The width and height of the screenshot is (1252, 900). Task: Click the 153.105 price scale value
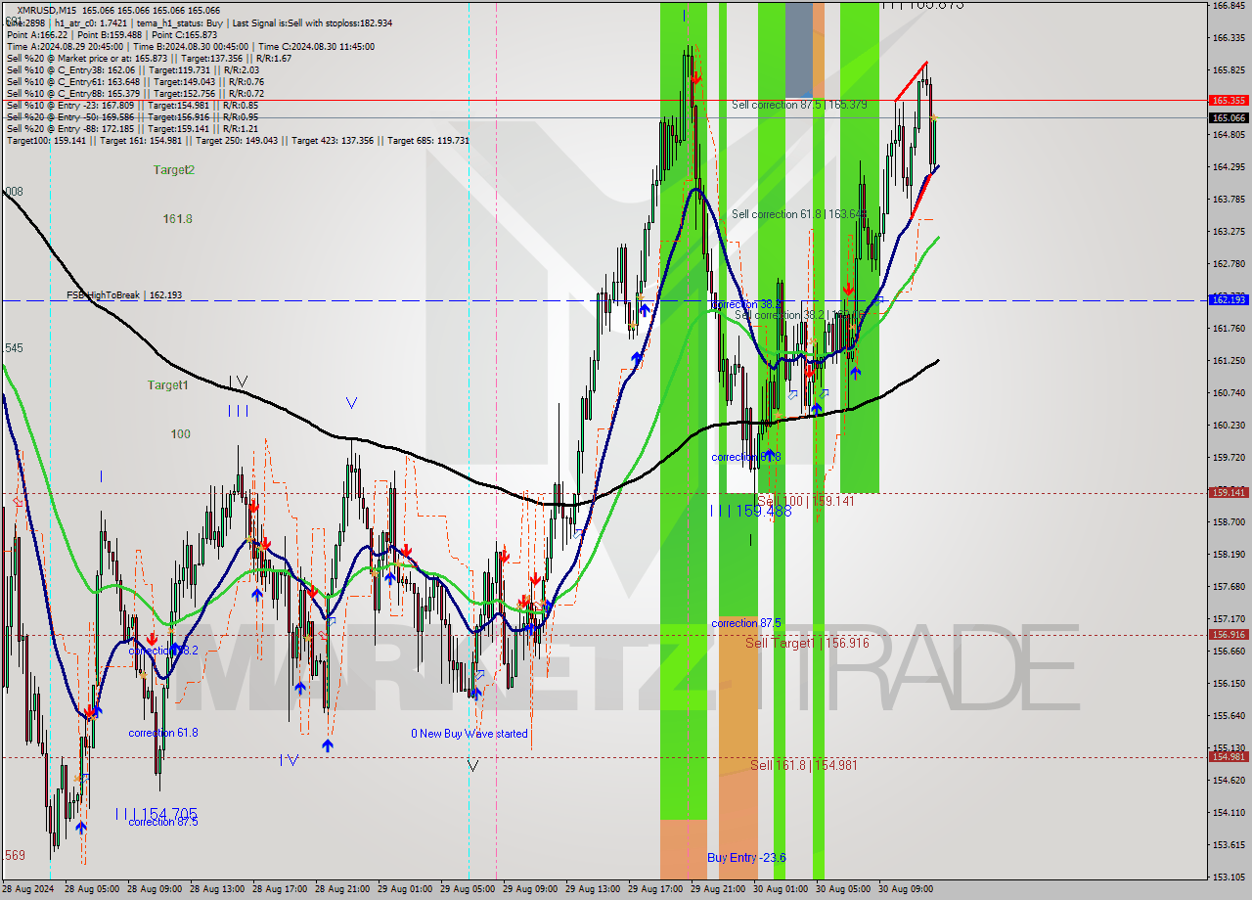(1229, 877)
